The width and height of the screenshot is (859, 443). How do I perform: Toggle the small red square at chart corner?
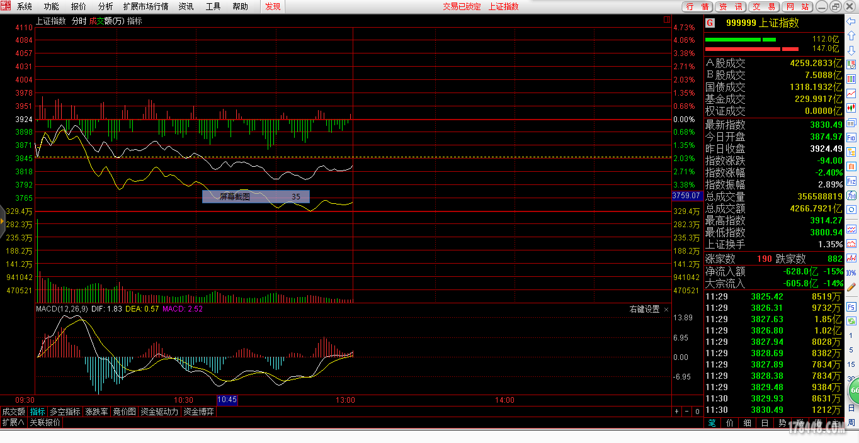[x=667, y=20]
